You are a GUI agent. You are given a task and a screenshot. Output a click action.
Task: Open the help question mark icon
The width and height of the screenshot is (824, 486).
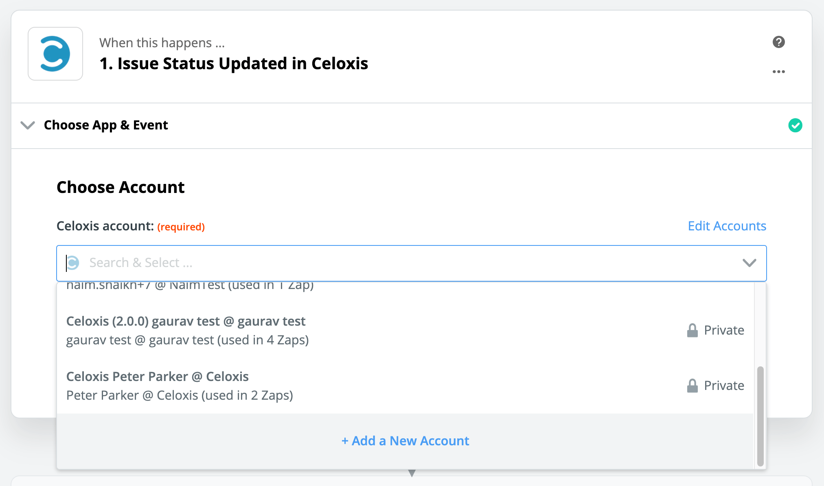(778, 42)
